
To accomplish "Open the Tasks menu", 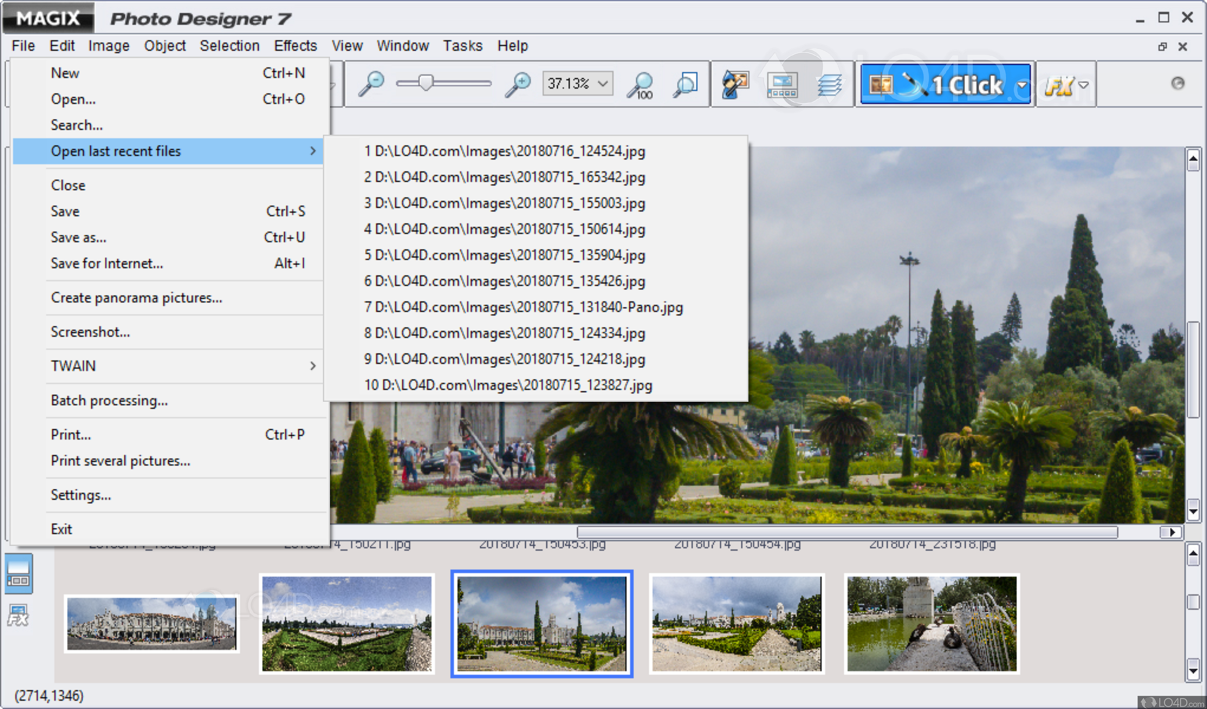I will [x=463, y=46].
